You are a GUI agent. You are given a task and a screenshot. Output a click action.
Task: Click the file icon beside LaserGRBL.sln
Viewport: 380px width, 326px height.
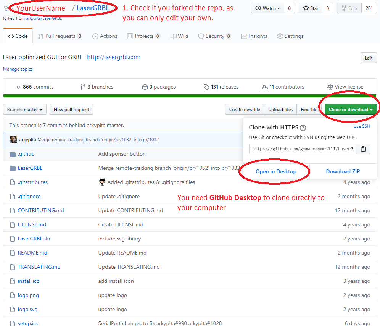[13, 239]
